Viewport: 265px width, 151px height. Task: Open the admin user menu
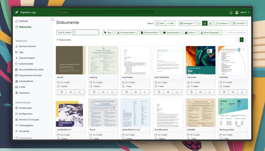tap(242, 12)
